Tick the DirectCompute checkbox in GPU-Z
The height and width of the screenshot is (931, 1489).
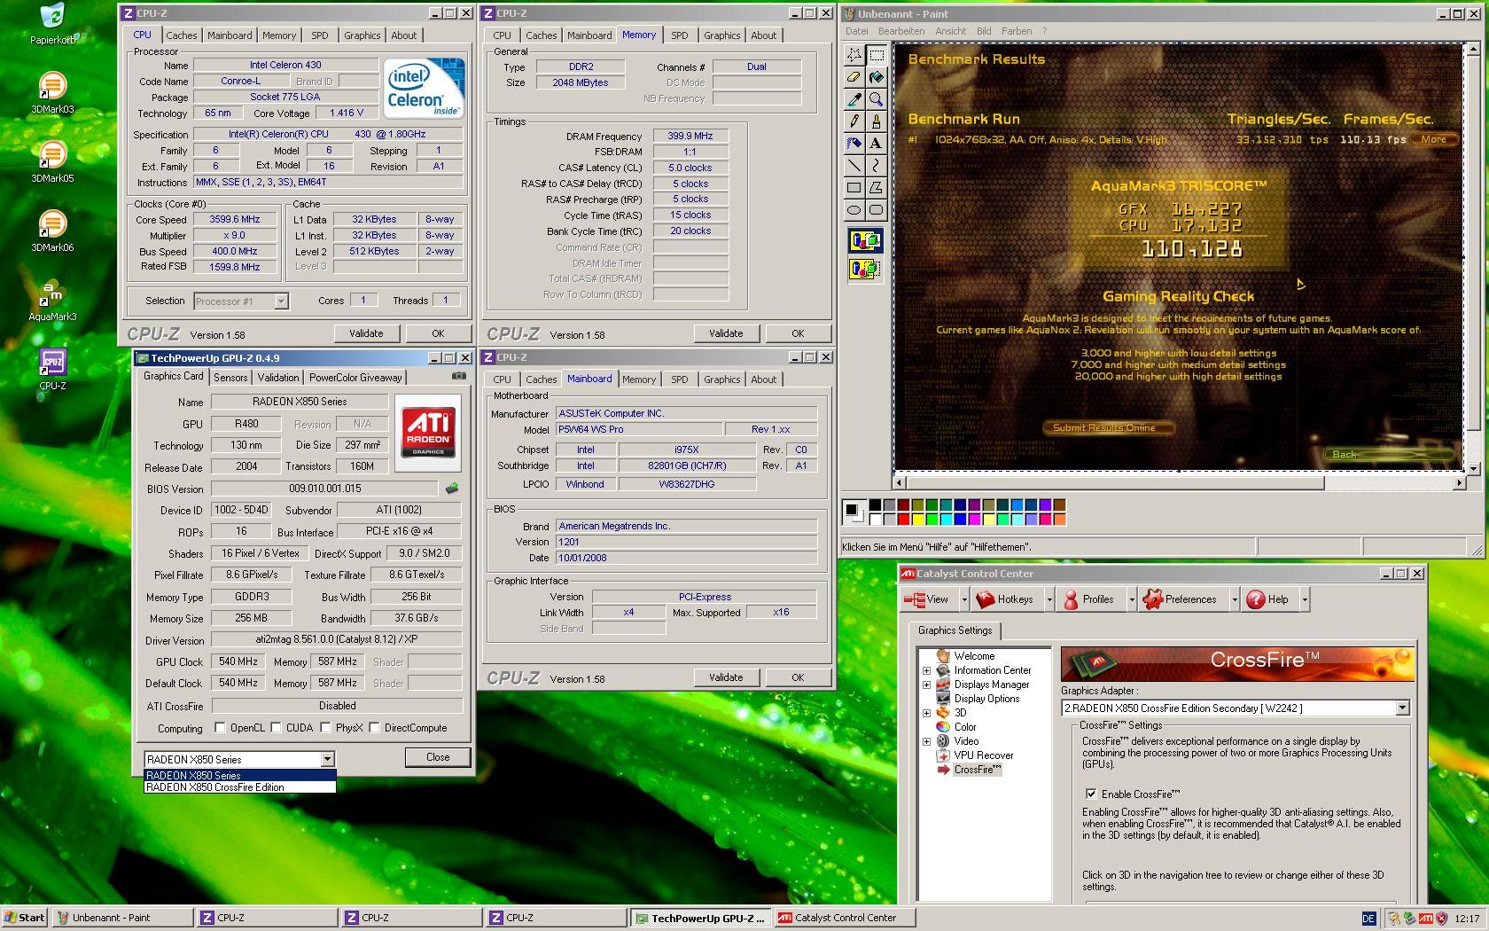click(375, 728)
